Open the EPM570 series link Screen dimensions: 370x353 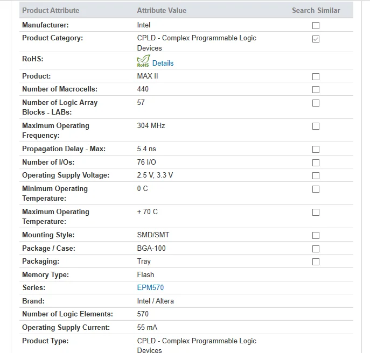[x=150, y=287]
